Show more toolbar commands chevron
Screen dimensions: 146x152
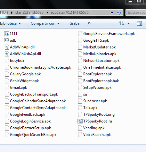[89, 23]
